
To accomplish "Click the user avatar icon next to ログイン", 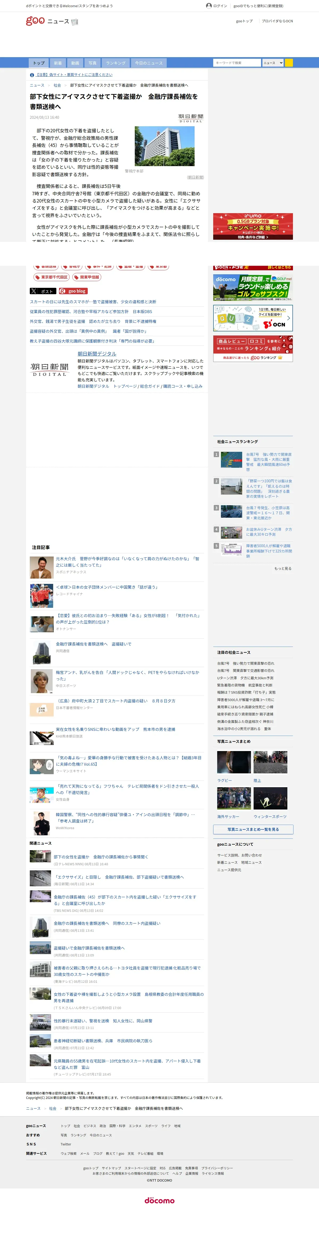I will (209, 6).
